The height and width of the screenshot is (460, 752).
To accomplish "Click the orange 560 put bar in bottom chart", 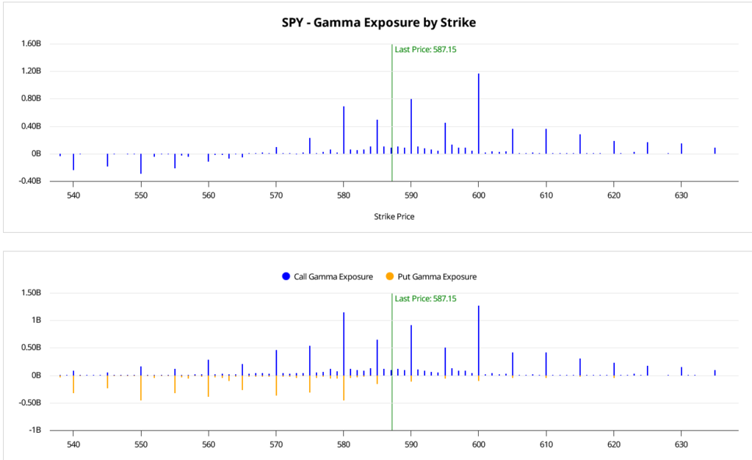I will coord(209,386).
